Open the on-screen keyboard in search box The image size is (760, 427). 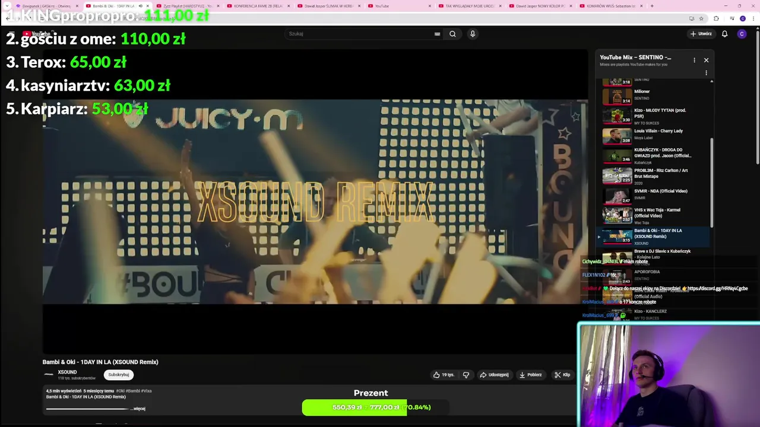tap(438, 34)
